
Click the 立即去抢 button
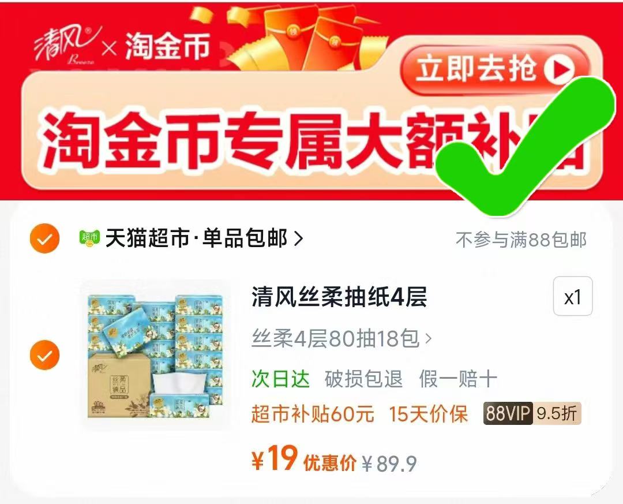(x=494, y=70)
